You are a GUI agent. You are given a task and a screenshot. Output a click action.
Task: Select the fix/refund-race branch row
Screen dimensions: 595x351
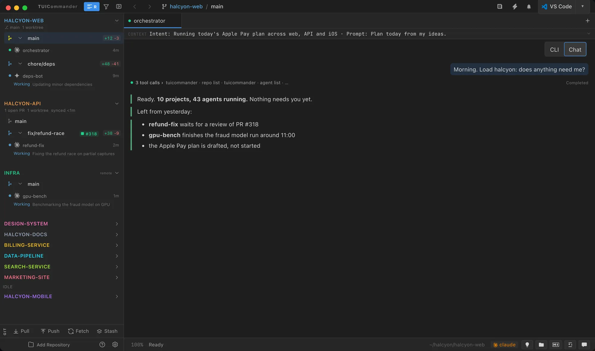coord(62,133)
